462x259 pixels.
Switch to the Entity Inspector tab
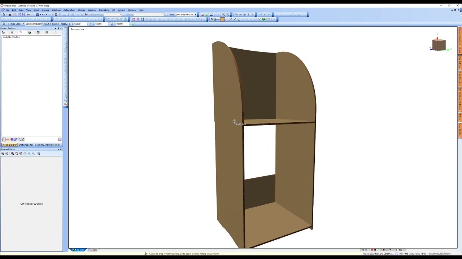pyautogui.click(x=26, y=145)
